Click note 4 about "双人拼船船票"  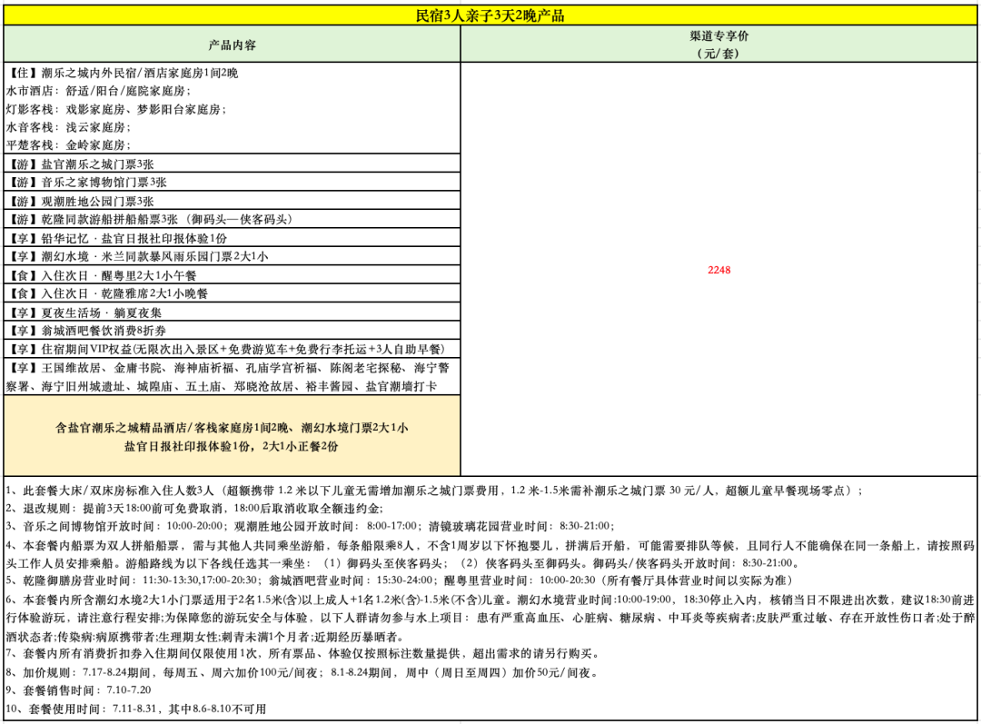point(490,554)
